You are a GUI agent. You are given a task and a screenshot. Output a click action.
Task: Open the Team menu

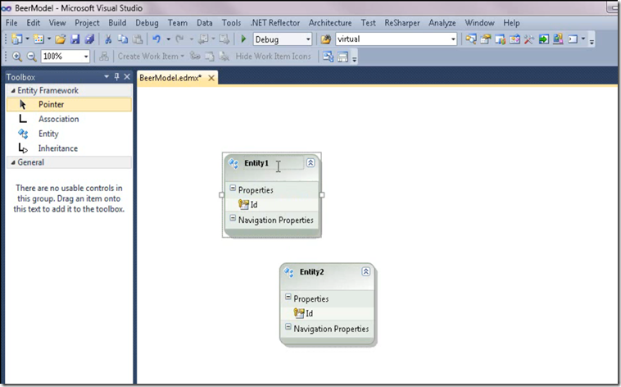click(x=178, y=23)
